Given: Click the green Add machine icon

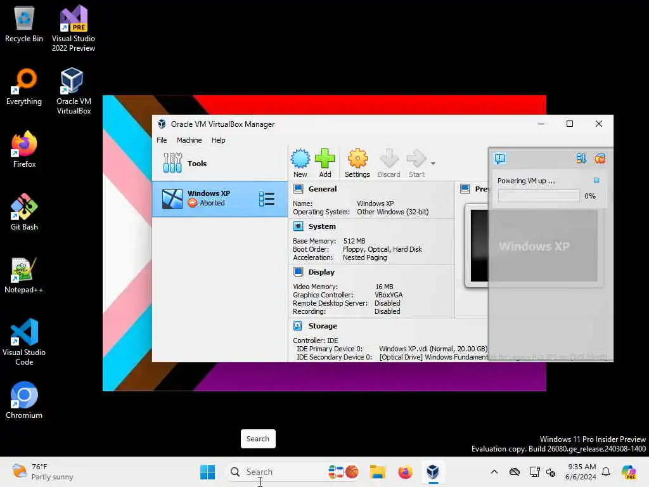Looking at the screenshot, I should (x=324, y=159).
